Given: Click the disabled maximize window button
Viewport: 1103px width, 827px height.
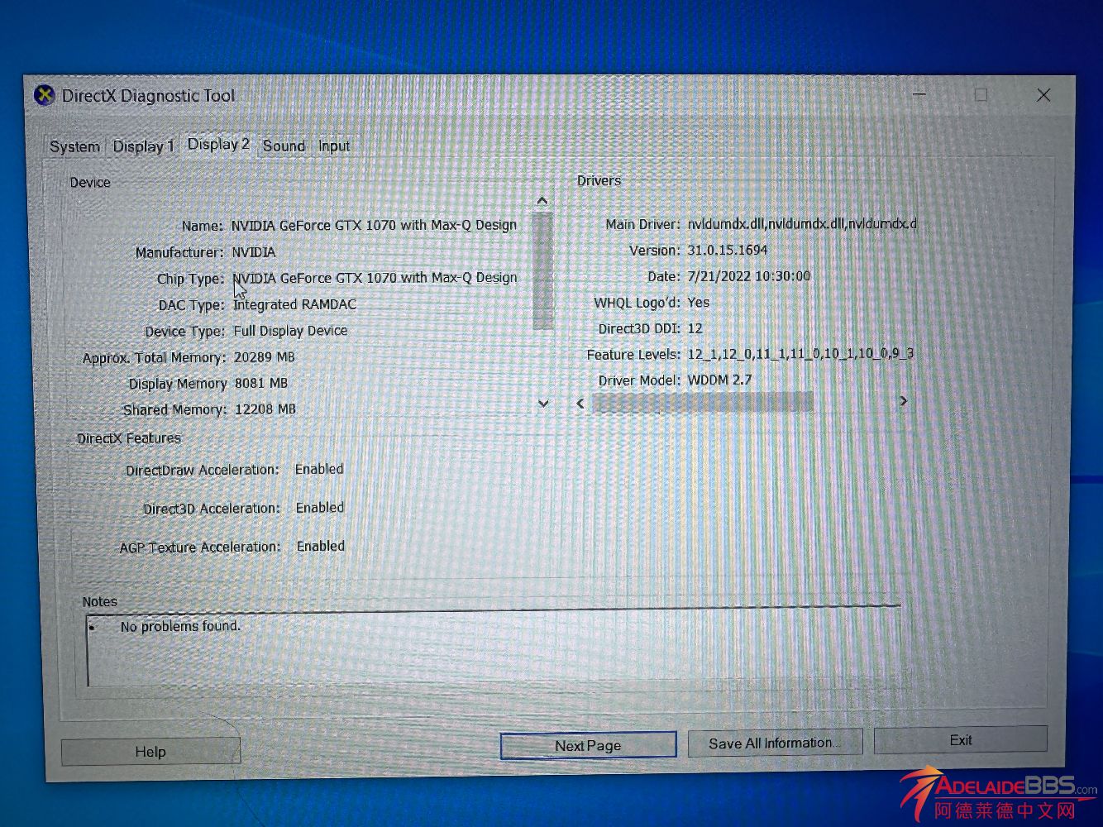Looking at the screenshot, I should pos(981,95).
